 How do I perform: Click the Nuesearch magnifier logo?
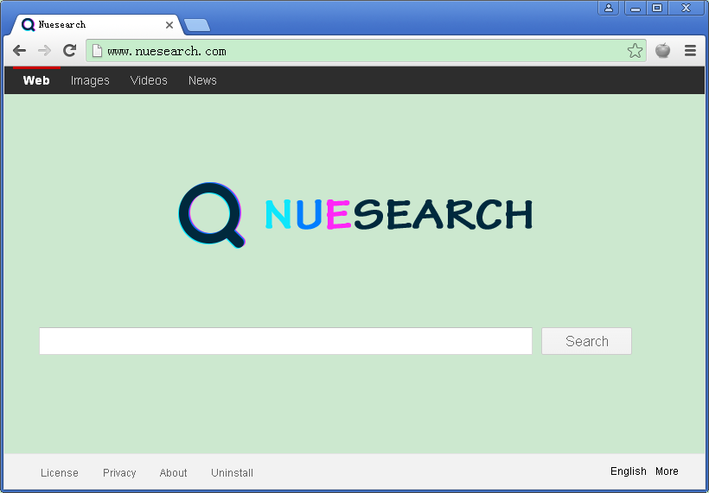tap(212, 215)
